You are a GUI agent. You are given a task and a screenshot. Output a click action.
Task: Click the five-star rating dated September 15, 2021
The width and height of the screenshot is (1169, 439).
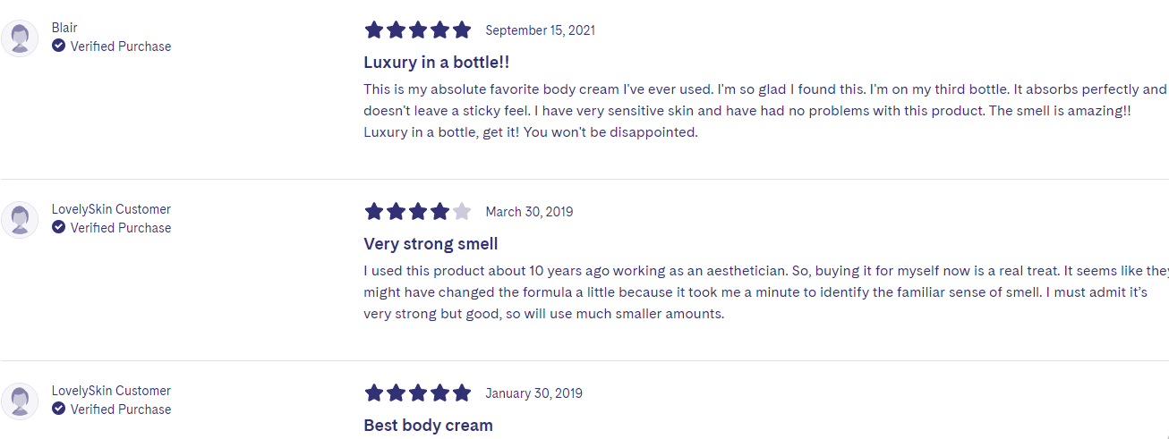pyautogui.click(x=418, y=30)
